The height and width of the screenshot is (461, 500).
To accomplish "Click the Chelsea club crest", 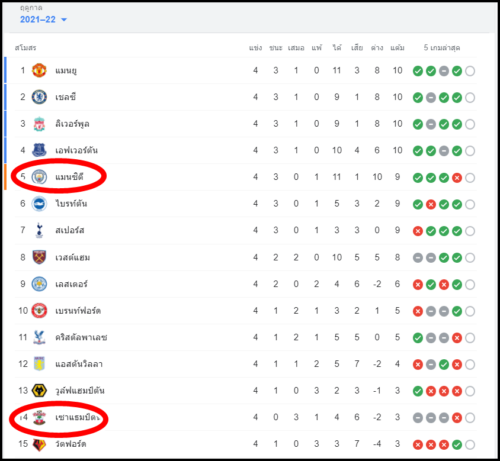I will [x=39, y=97].
